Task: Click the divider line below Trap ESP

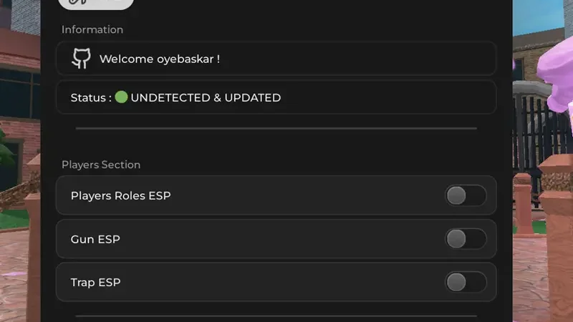Action: point(276,315)
